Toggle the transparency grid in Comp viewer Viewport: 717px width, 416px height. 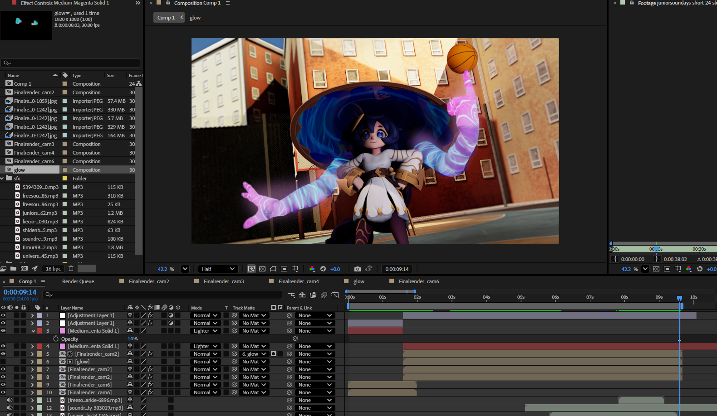coord(262,269)
